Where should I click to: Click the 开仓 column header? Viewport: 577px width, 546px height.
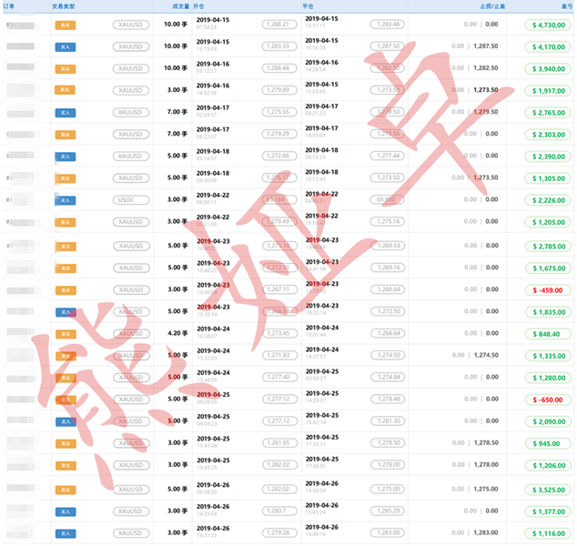click(x=198, y=6)
